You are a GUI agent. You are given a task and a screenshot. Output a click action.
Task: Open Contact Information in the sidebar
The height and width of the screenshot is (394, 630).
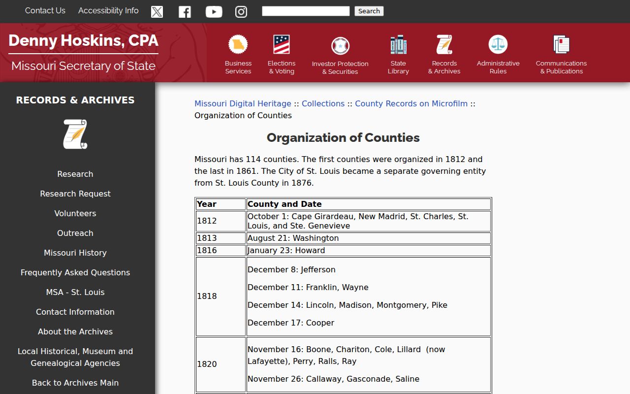(x=75, y=312)
